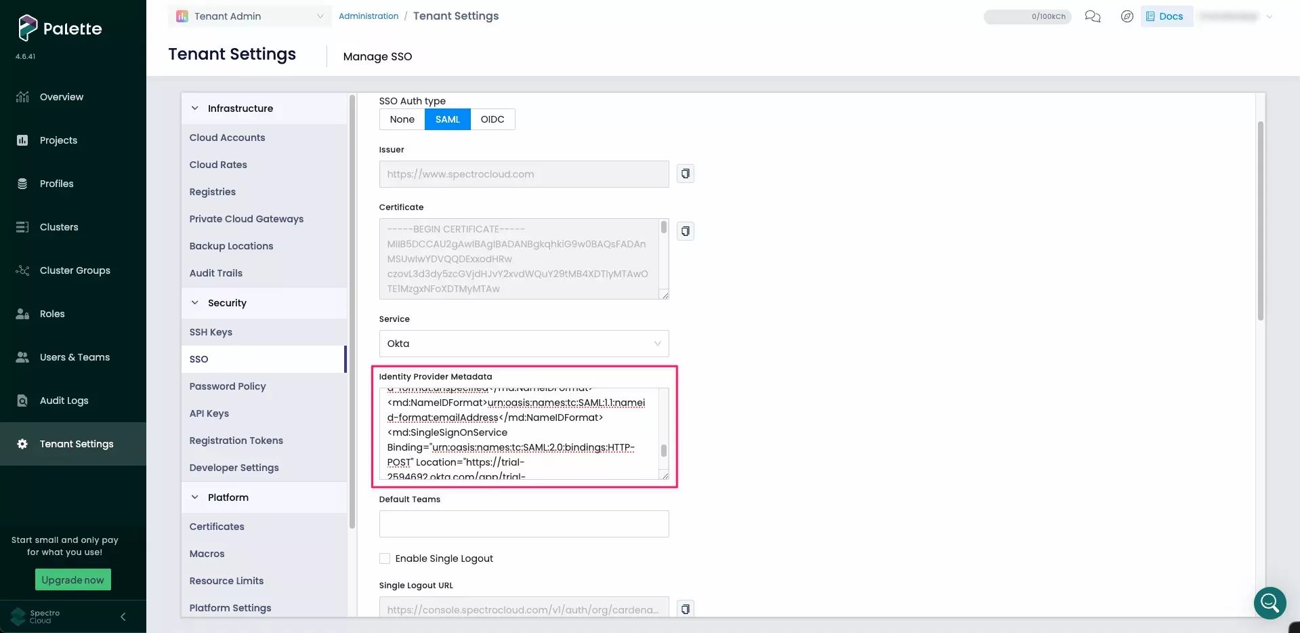
Task: Open the Profiles section
Action: (56, 183)
